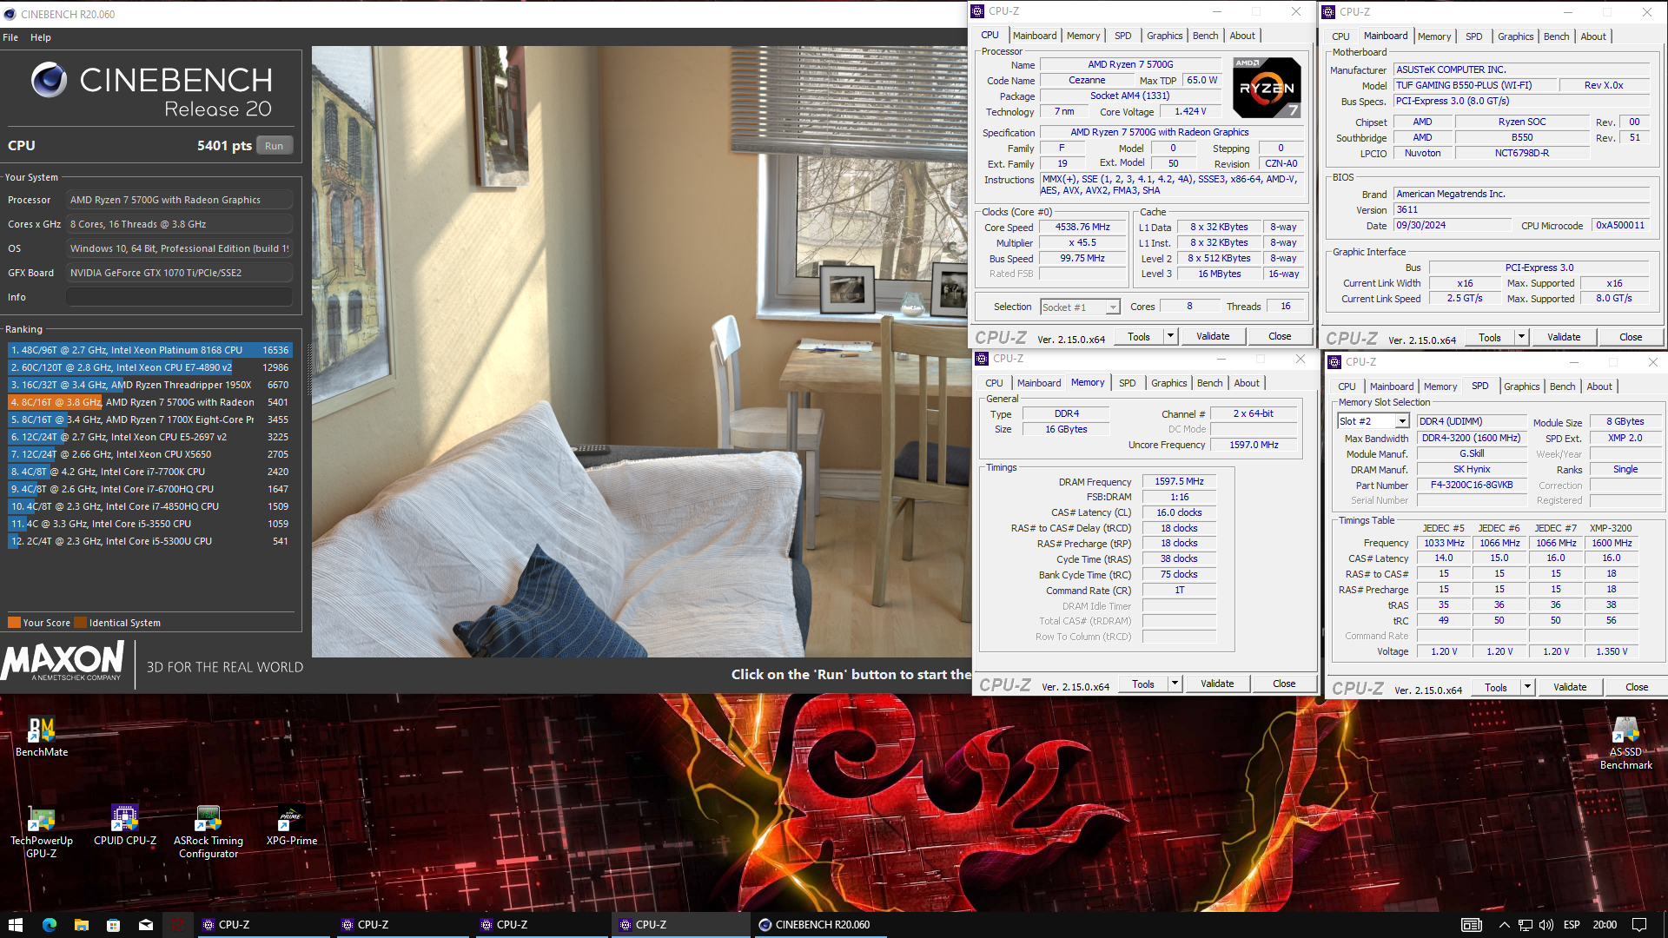Open the Mail app from taskbar
This screenshot has width=1668, height=938.
pos(145,925)
